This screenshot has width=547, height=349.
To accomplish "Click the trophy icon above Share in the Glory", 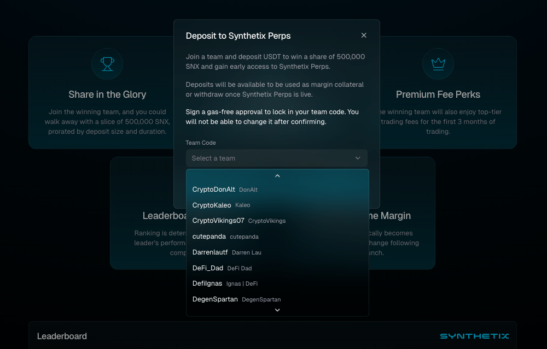I will pos(107,64).
